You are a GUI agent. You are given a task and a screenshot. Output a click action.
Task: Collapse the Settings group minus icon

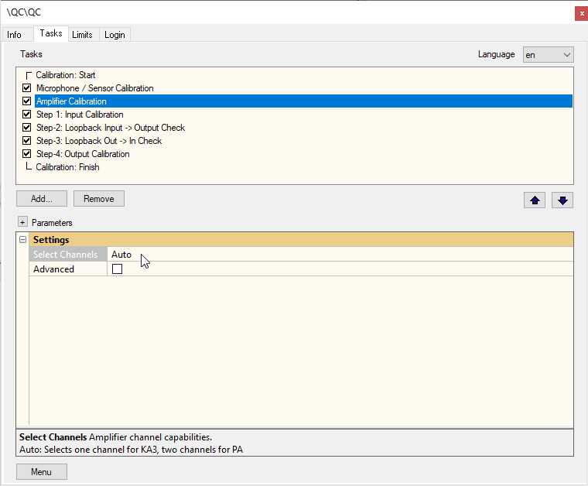(x=23, y=239)
